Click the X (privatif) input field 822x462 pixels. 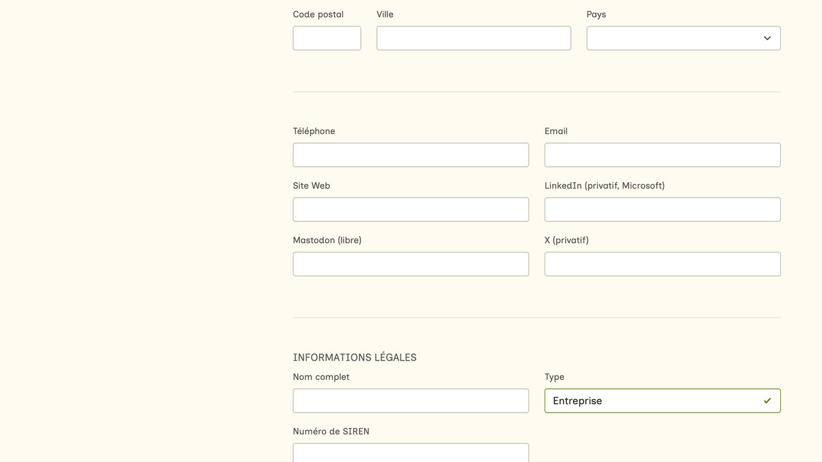662,264
